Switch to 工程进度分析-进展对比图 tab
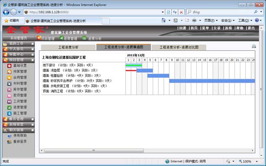 pos(179,47)
